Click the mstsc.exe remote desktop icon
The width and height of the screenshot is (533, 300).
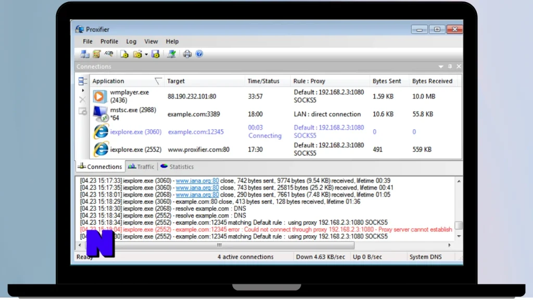[x=100, y=114]
